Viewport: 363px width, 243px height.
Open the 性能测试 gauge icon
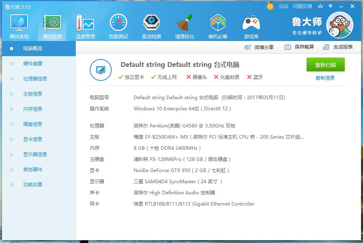pos(118,24)
